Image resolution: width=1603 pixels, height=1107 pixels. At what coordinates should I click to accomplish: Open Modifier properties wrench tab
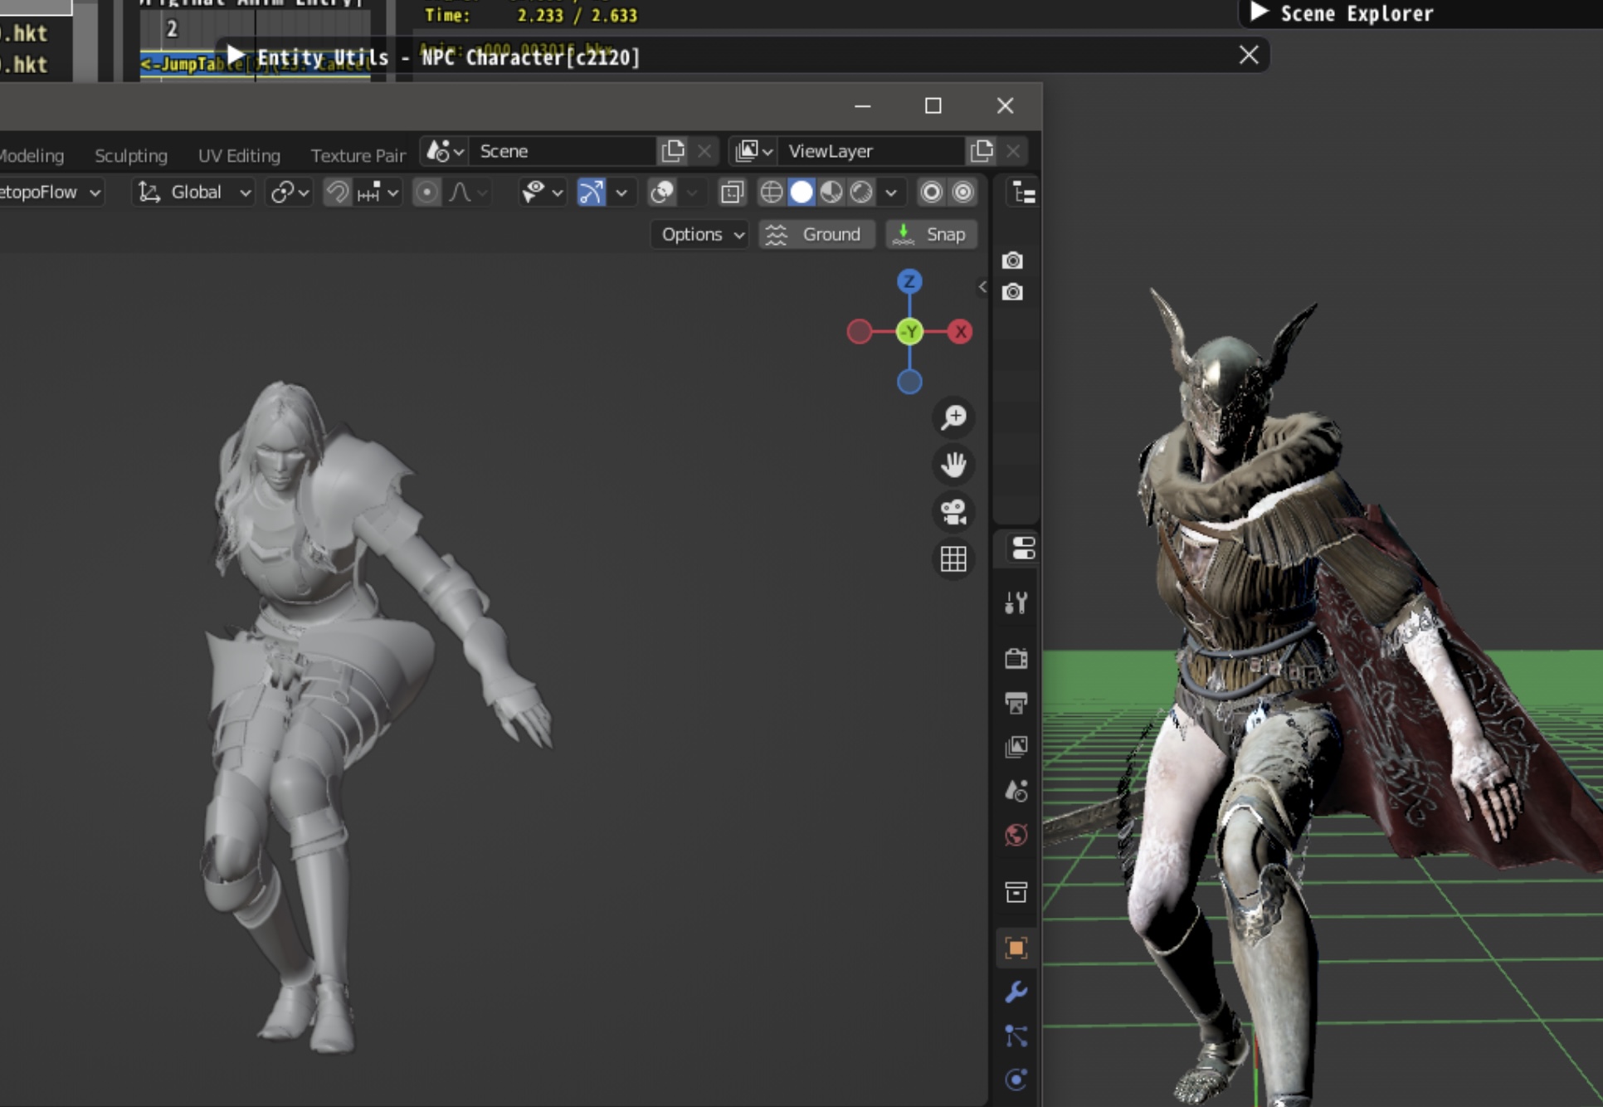[x=1016, y=992]
